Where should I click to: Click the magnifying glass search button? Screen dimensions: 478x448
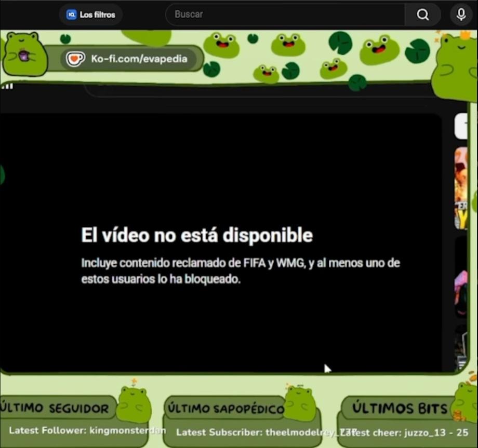coord(422,15)
